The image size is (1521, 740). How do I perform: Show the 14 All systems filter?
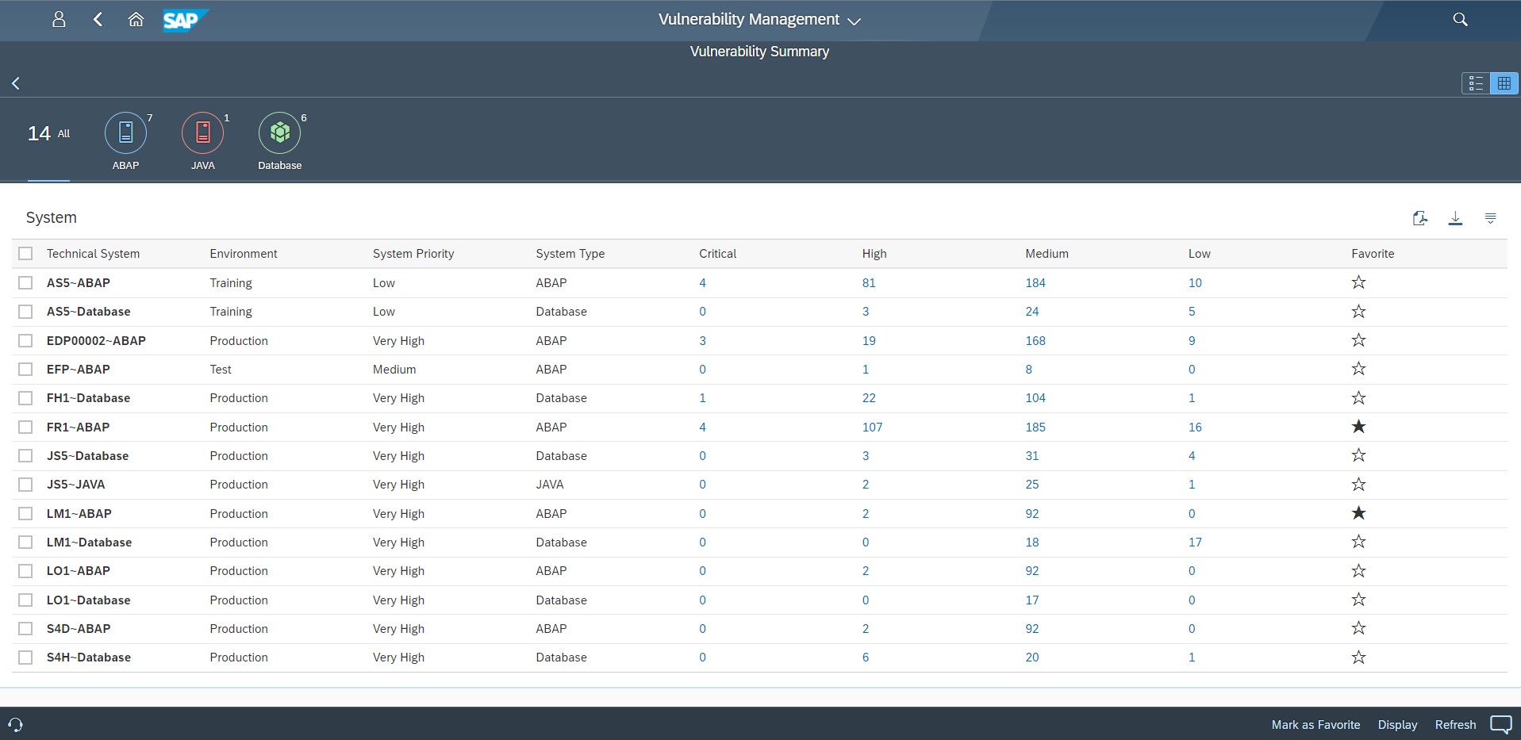[48, 133]
